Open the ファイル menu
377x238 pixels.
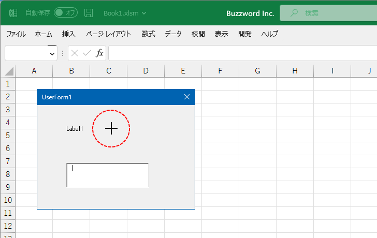point(16,34)
